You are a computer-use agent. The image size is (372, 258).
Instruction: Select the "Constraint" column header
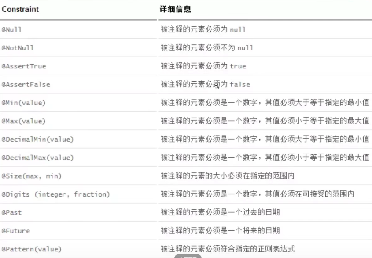(20, 9)
